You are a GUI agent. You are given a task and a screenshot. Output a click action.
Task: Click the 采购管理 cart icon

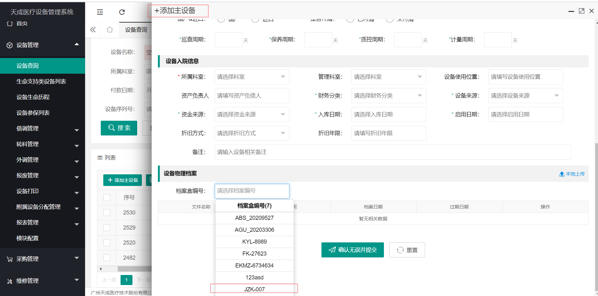[x=10, y=259]
